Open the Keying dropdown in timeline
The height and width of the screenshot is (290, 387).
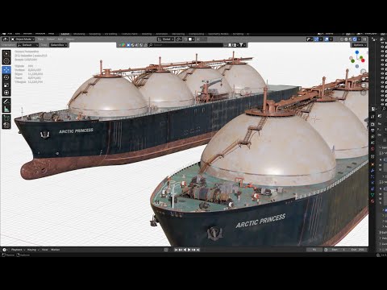[33, 250]
